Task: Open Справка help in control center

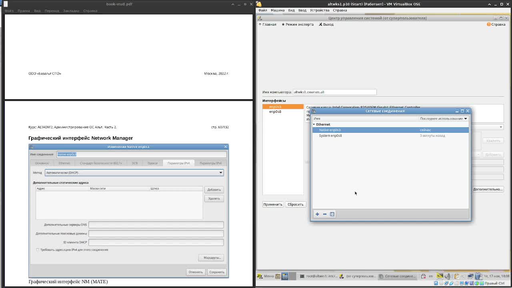Action: tap(496, 24)
